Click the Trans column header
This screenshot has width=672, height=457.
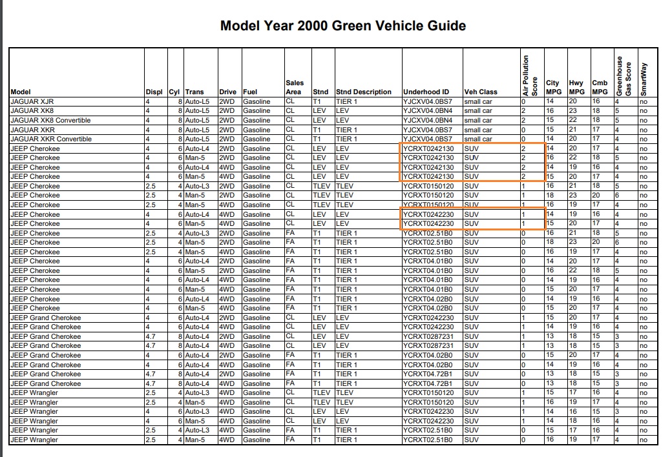coord(194,92)
